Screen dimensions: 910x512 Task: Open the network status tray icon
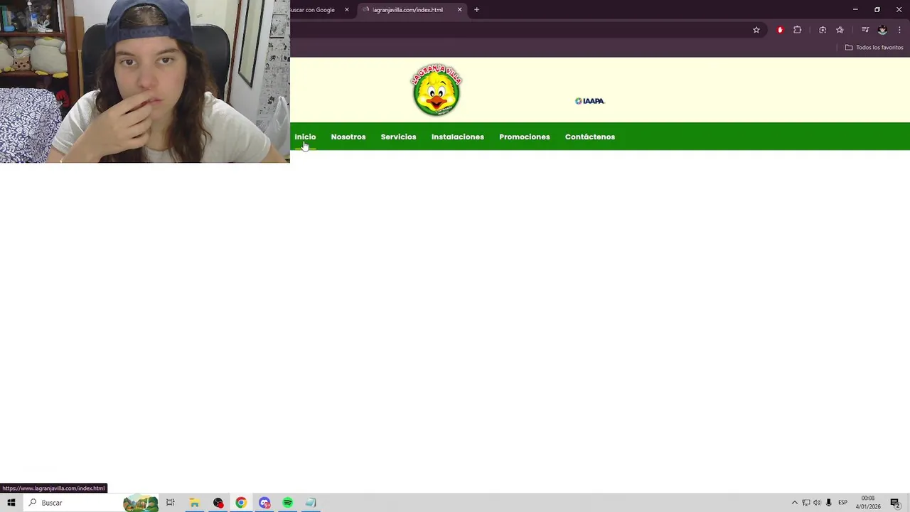[x=806, y=503]
